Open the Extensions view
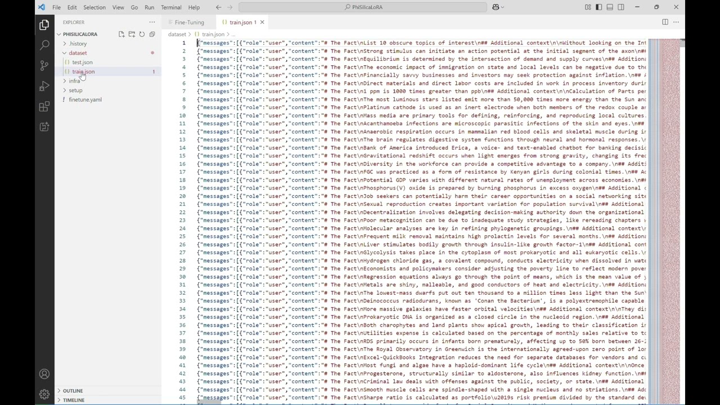The width and height of the screenshot is (720, 405). coord(44,107)
